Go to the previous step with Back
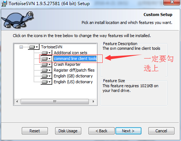This screenshot has width=181, height=141. pyautogui.click(x=102, y=131)
